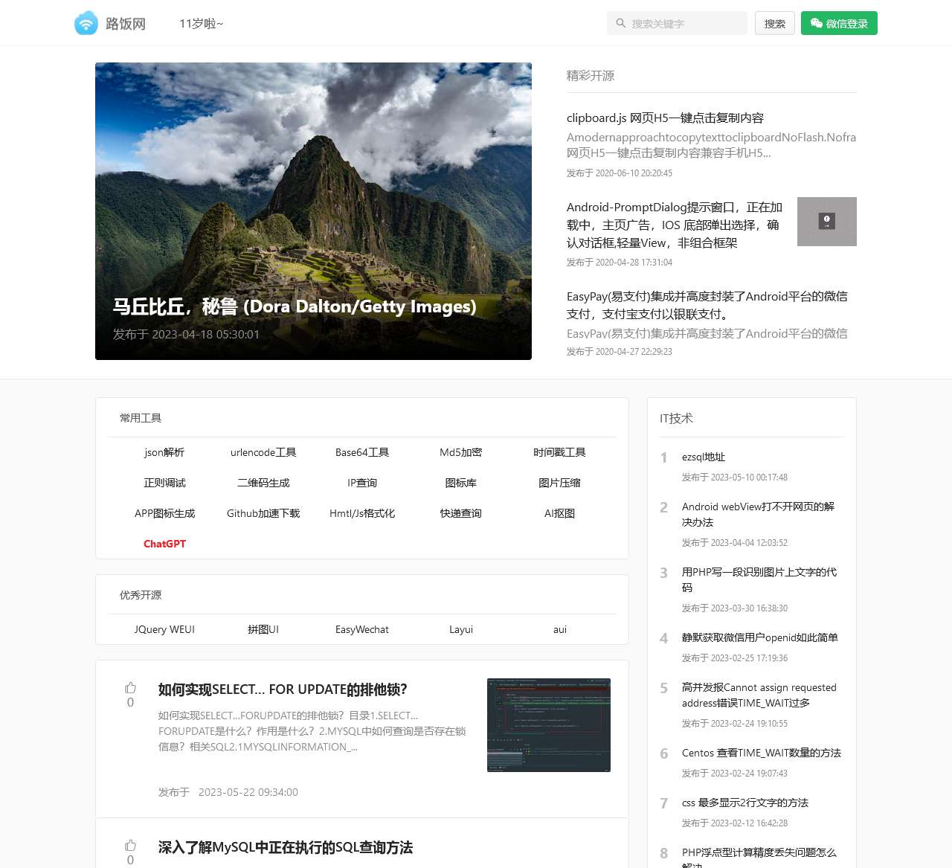Open the Base64工具 link
The image size is (952, 868).
point(362,452)
